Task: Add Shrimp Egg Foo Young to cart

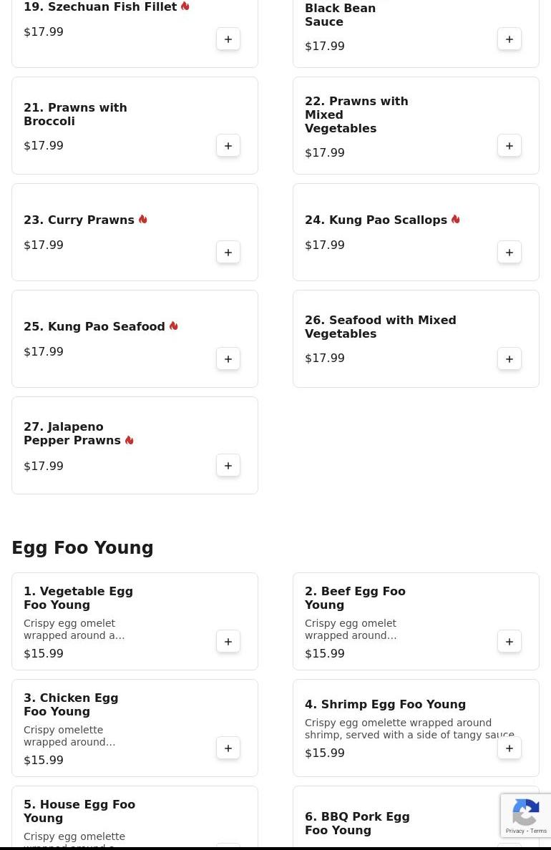Action: pos(509,748)
